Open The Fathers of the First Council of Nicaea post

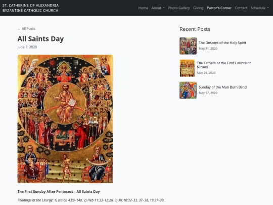224,65
